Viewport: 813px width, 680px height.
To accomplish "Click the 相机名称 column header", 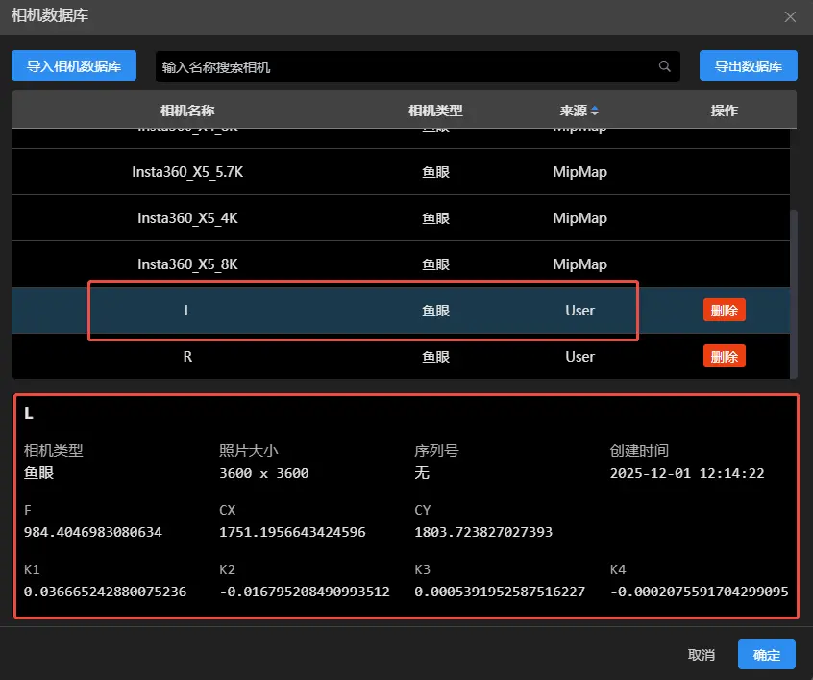I will point(187,111).
